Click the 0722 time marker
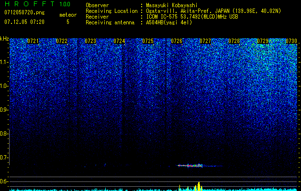The image size is (301, 191). [x=62, y=41]
